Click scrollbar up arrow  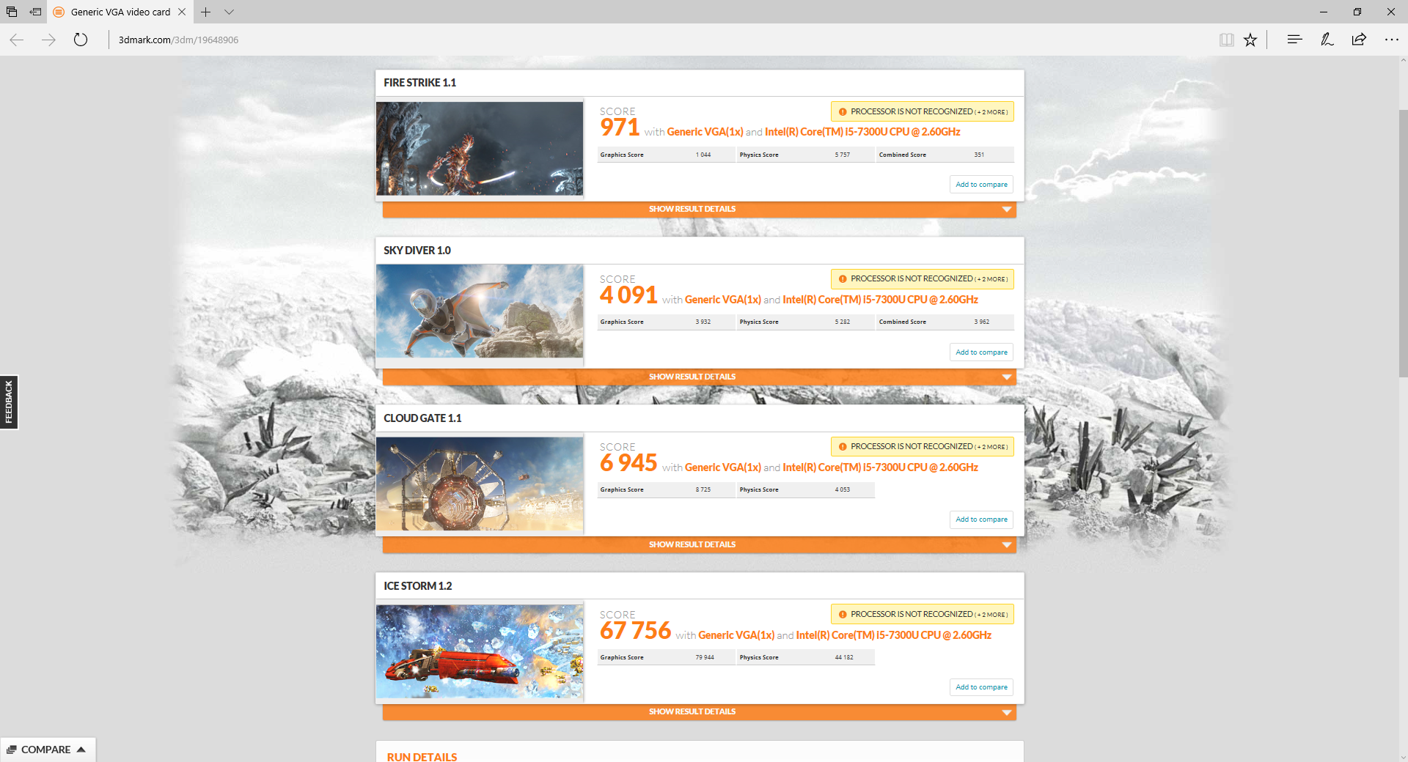tap(1403, 61)
